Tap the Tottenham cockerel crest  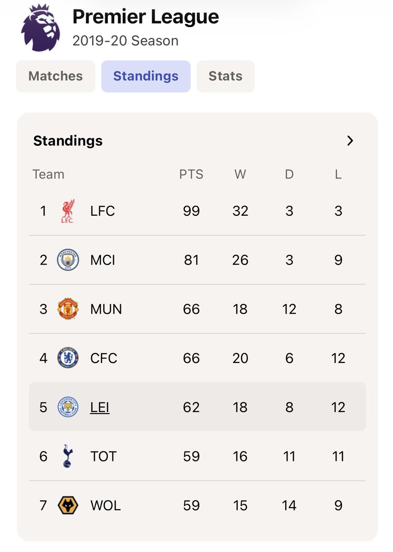click(x=67, y=456)
